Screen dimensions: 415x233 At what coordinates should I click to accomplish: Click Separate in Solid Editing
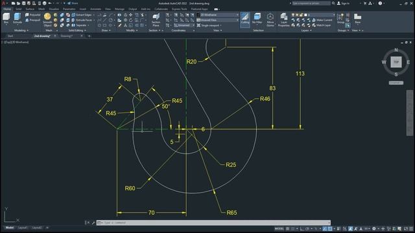(79, 25)
